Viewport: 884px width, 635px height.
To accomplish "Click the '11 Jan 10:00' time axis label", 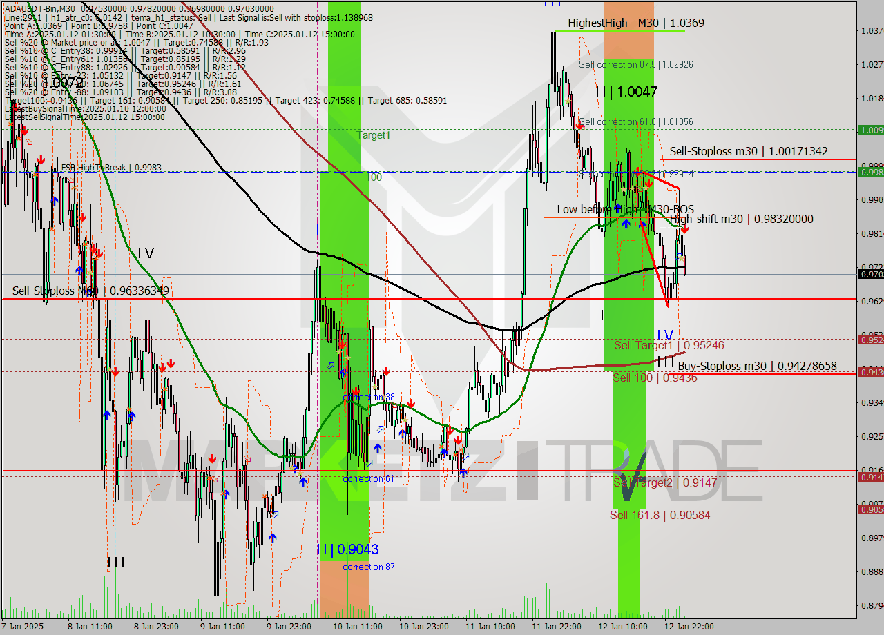I will (490, 627).
